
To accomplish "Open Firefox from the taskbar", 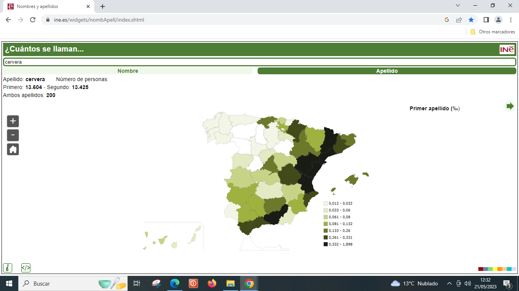I will [212, 283].
